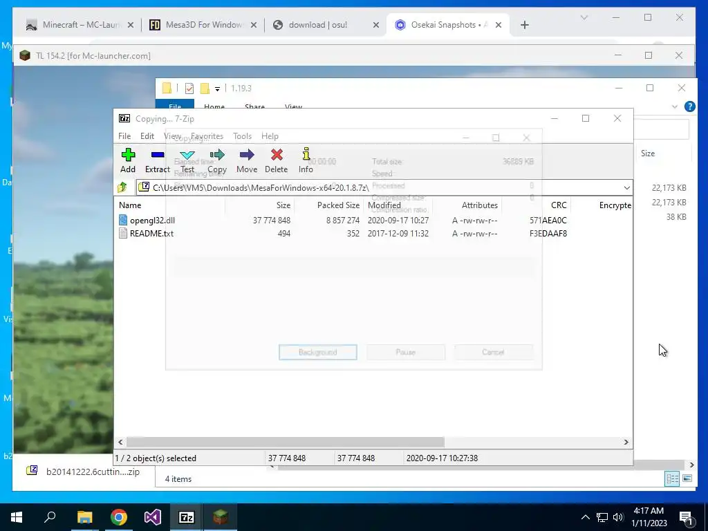Sort by the Name column header
Screen dimensions: 708x531
pos(130,205)
